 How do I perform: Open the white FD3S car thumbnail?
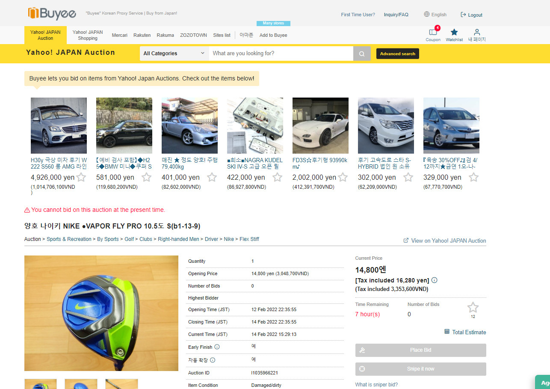320,125
